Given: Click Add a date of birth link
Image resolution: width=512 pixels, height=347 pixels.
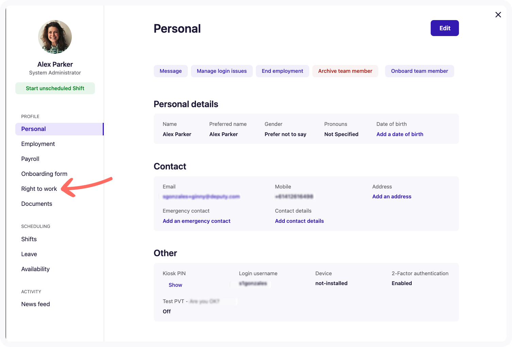Looking at the screenshot, I should tap(400, 134).
